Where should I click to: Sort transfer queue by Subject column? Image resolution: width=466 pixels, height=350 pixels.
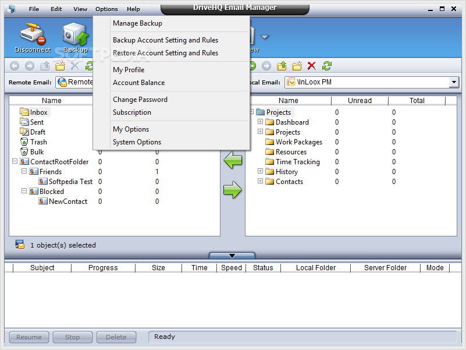tap(42, 268)
